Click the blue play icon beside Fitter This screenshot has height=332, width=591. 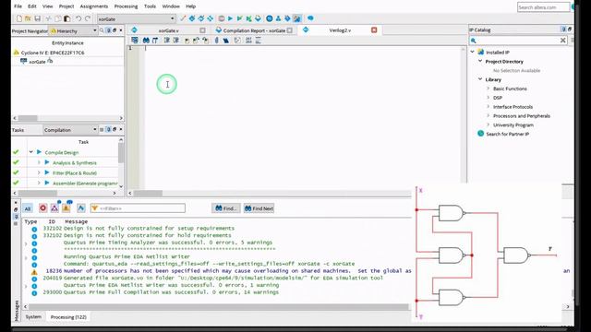(x=47, y=172)
